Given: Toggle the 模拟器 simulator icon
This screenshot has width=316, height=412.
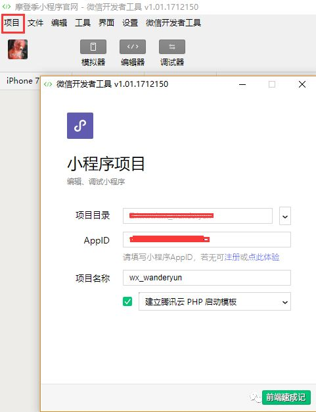Looking at the screenshot, I should coord(93,47).
